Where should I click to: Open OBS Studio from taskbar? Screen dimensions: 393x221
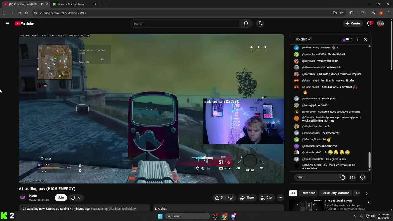(x=215, y=216)
